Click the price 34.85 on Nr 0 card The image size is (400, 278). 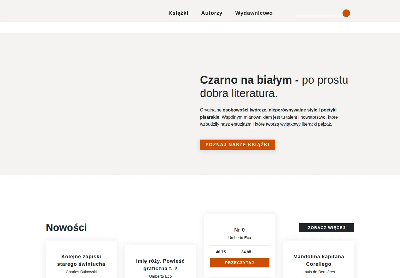click(246, 252)
